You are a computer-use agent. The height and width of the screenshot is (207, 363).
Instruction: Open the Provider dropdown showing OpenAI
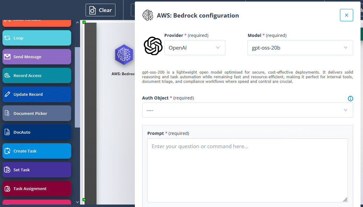click(x=195, y=48)
